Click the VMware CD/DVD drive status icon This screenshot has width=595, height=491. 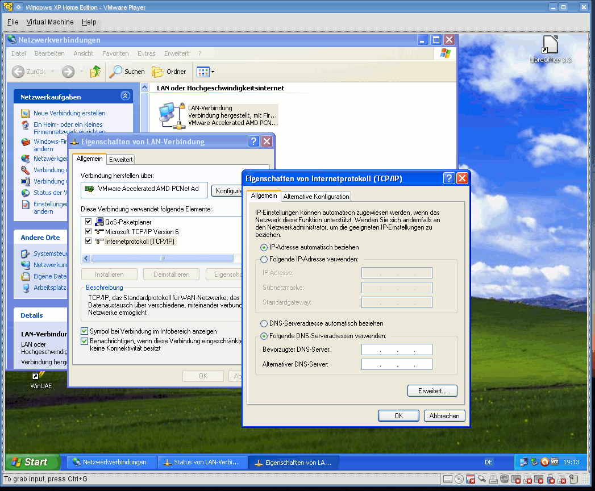(459, 479)
